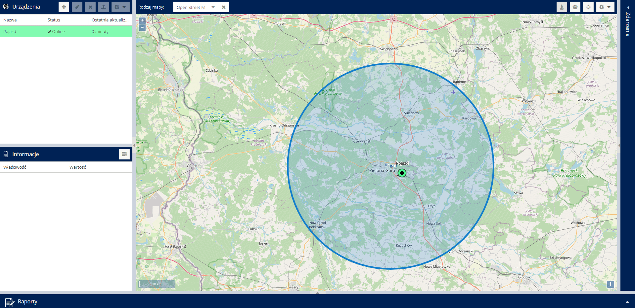Click the Babimost town label on map
Viewport: 635px width, 308px height.
(x=460, y=82)
